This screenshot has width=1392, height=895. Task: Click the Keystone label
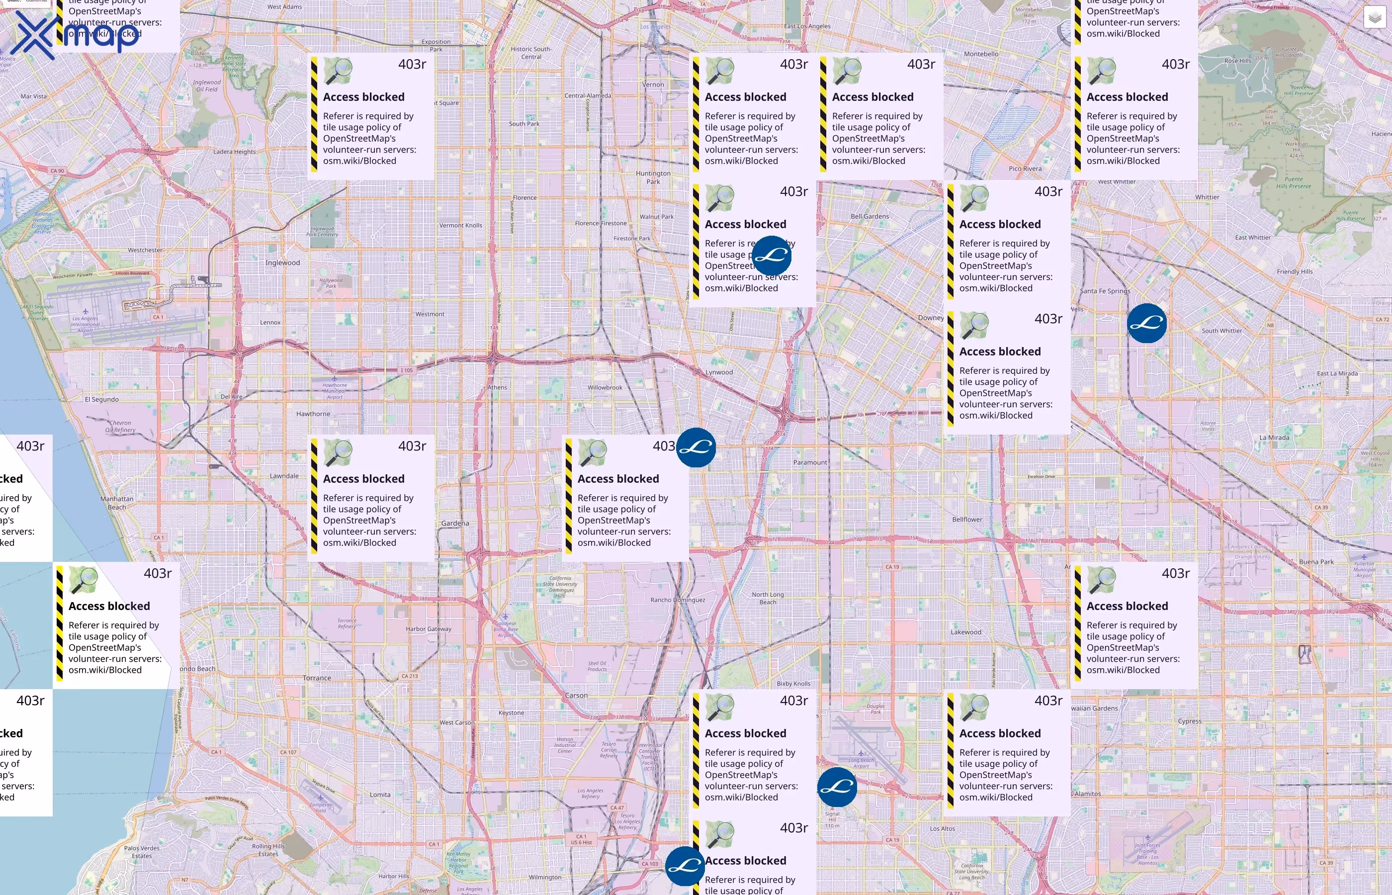pyautogui.click(x=511, y=713)
